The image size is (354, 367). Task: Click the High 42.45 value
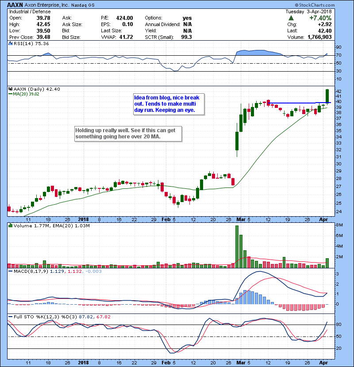point(43,24)
